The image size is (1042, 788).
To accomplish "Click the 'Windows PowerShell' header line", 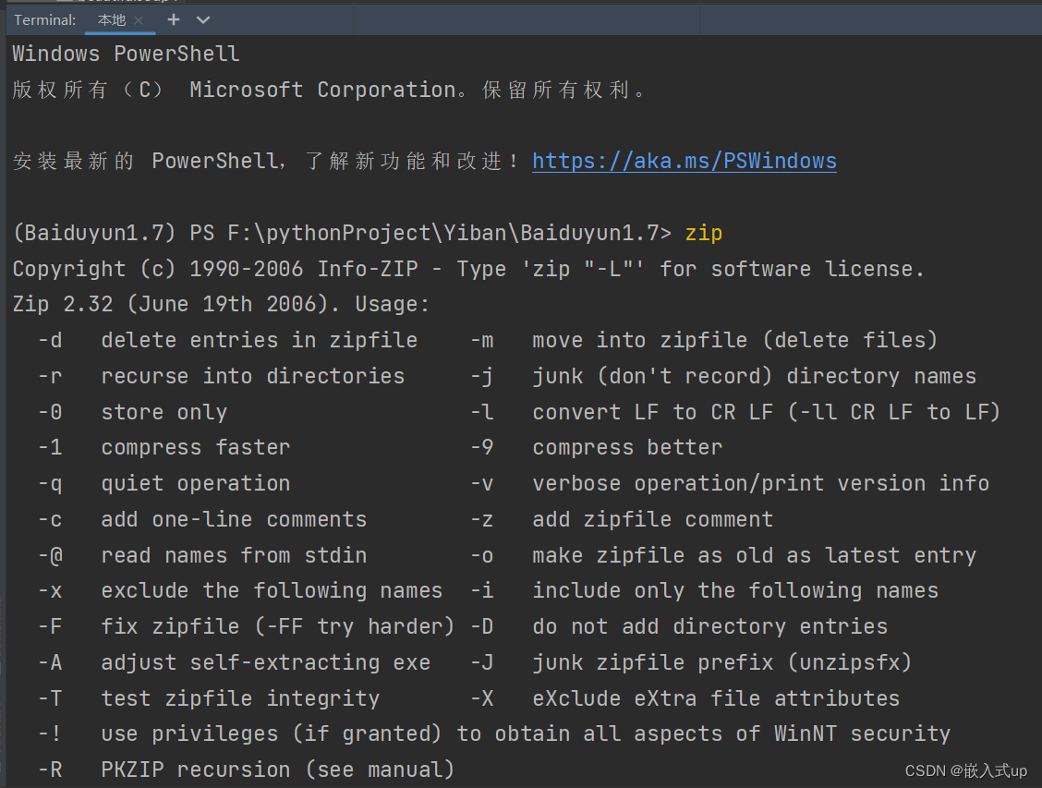I will pyautogui.click(x=126, y=54).
